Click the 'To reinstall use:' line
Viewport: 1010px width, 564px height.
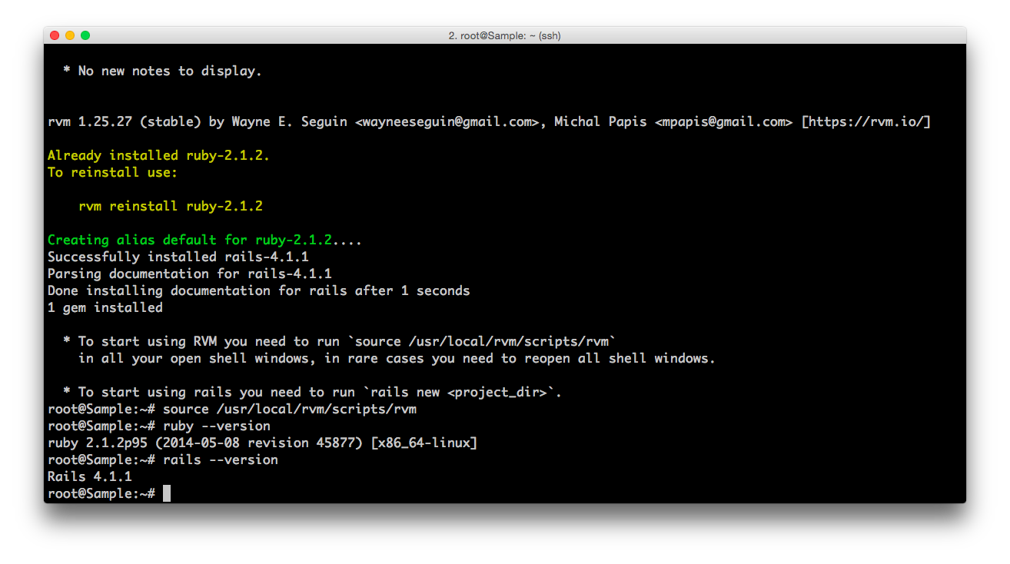click(112, 172)
